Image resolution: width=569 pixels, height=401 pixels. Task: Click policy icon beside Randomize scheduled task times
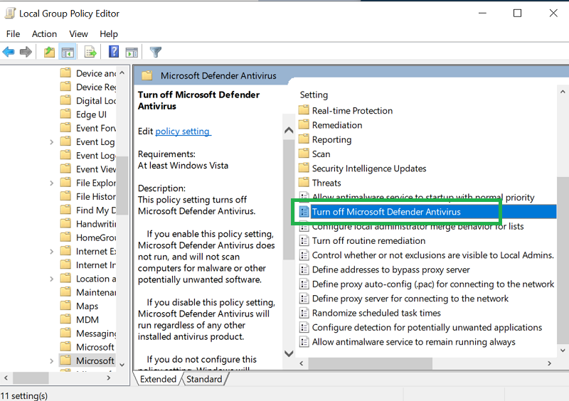(304, 313)
